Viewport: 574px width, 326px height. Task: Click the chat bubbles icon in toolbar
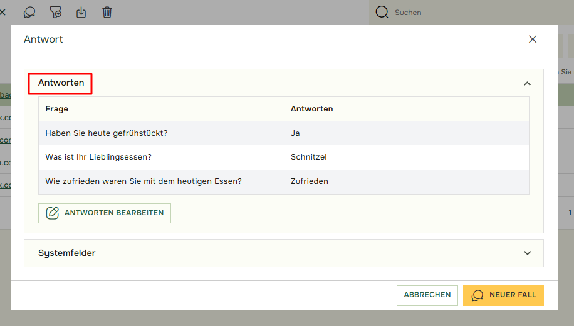(x=29, y=12)
